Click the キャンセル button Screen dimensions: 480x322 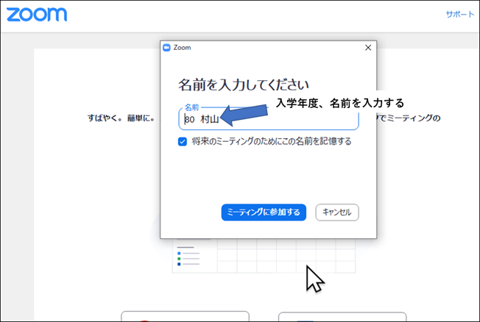(x=337, y=212)
